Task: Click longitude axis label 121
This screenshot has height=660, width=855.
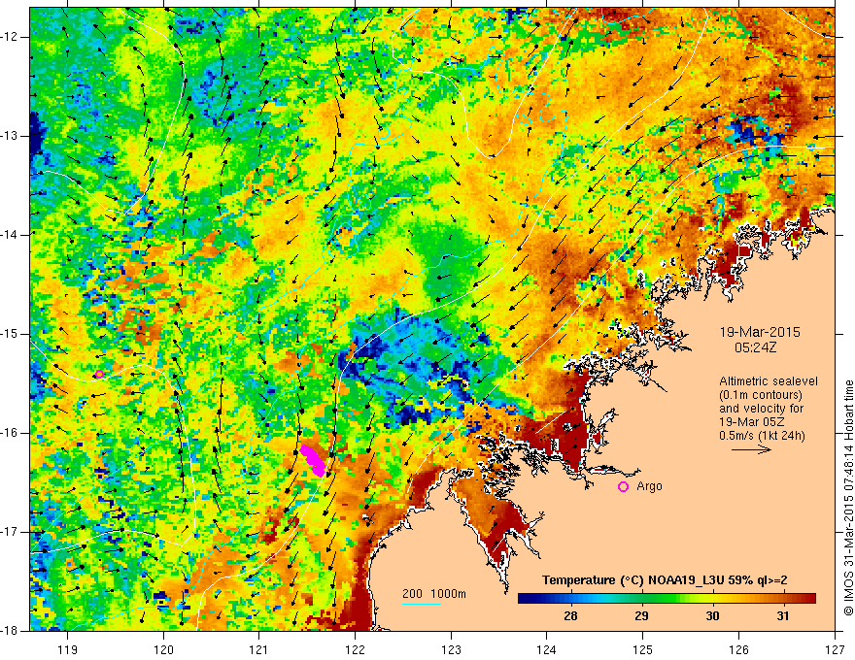Action: pos(258,650)
